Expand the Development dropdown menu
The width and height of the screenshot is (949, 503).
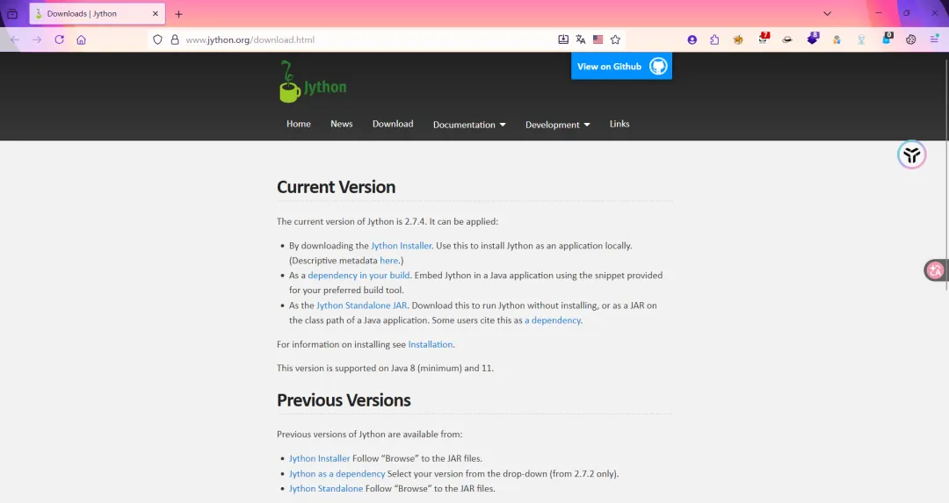pyautogui.click(x=557, y=125)
